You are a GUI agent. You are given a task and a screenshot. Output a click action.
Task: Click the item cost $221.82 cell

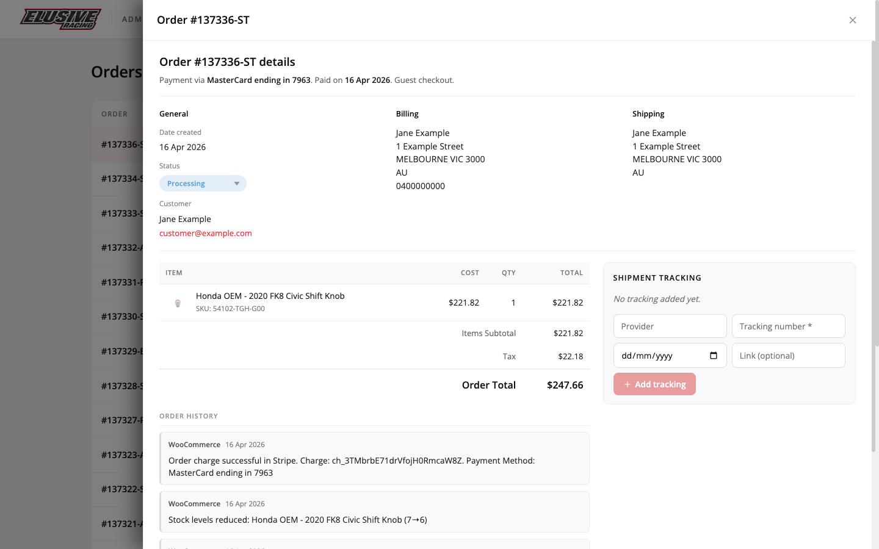point(464,303)
